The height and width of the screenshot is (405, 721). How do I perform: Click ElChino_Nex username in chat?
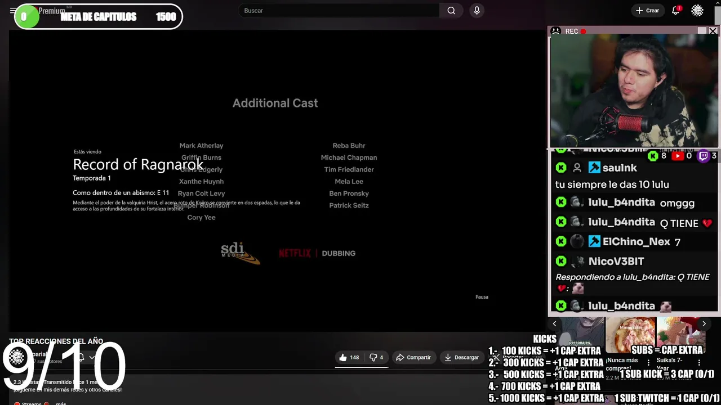click(636, 242)
